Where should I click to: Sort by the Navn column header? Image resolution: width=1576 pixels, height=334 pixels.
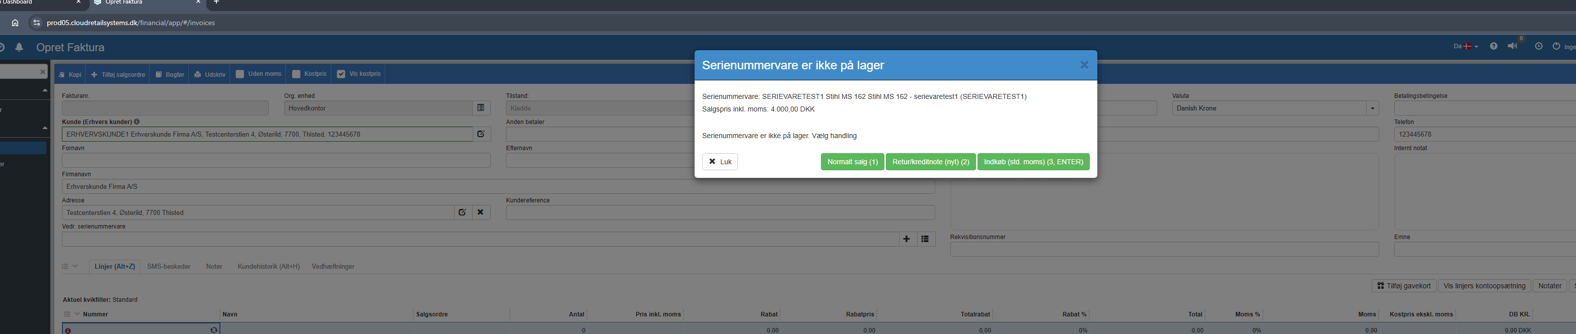tap(230, 314)
